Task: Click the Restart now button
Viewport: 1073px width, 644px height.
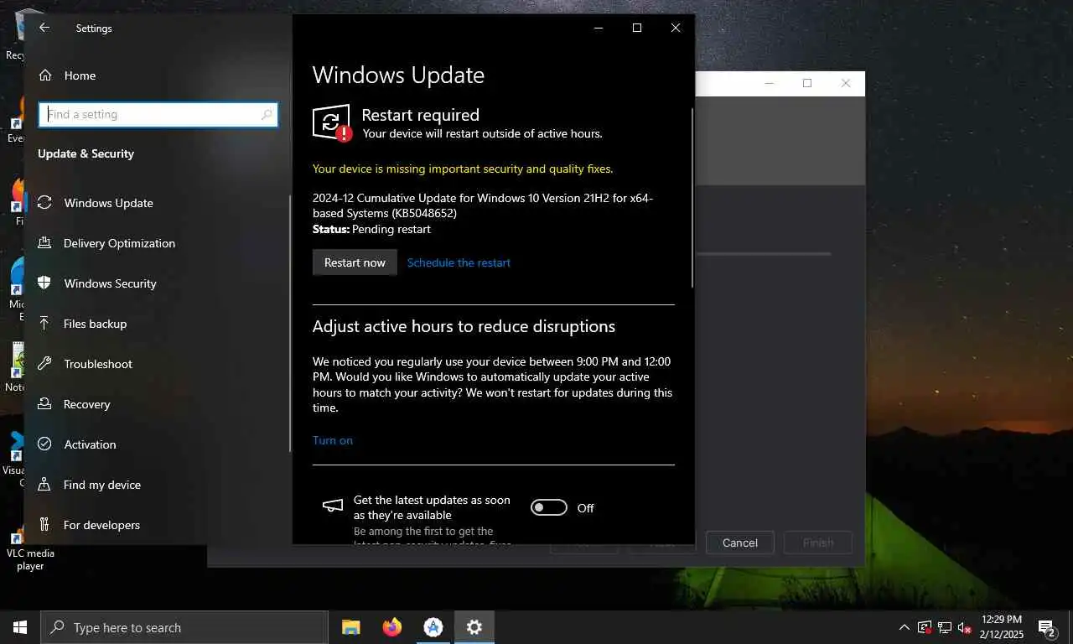Action: 355,262
